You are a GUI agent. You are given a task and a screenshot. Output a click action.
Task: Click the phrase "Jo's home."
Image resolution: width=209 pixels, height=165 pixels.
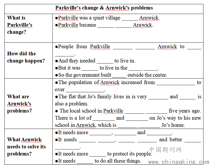173,125
